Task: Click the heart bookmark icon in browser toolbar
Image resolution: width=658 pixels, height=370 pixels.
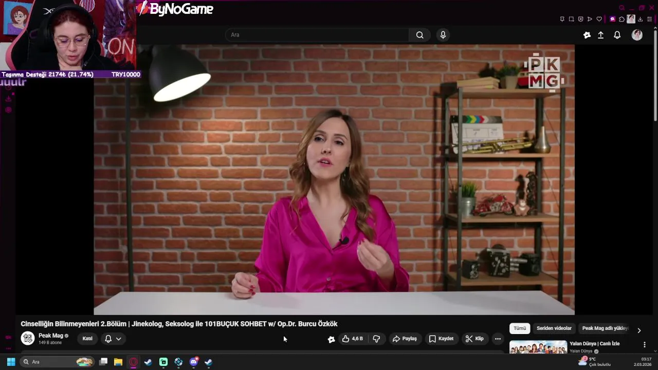Action: [x=599, y=19]
